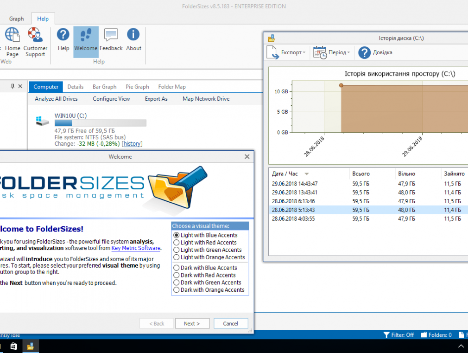Select the Computer view tab

pos(46,87)
